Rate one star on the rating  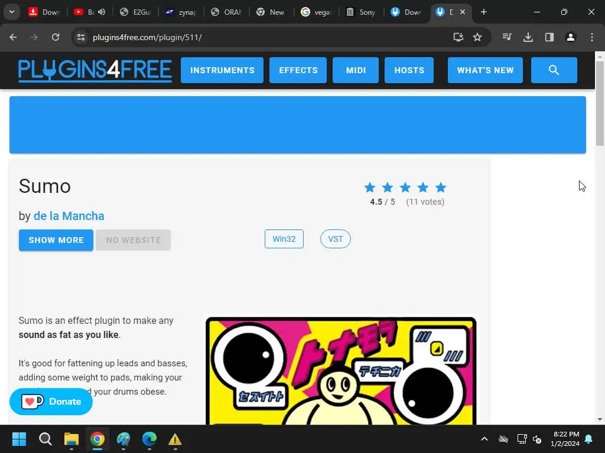(370, 188)
